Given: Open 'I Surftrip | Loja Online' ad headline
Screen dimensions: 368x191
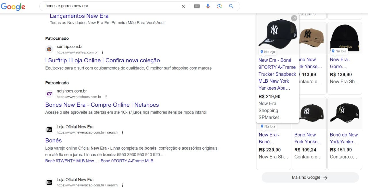Looking at the screenshot, I should click(103, 60).
